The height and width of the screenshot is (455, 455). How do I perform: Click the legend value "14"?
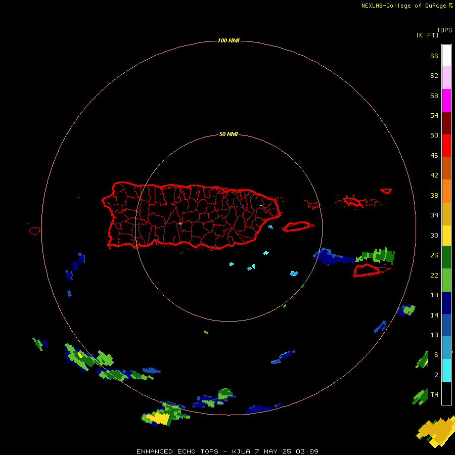(434, 315)
